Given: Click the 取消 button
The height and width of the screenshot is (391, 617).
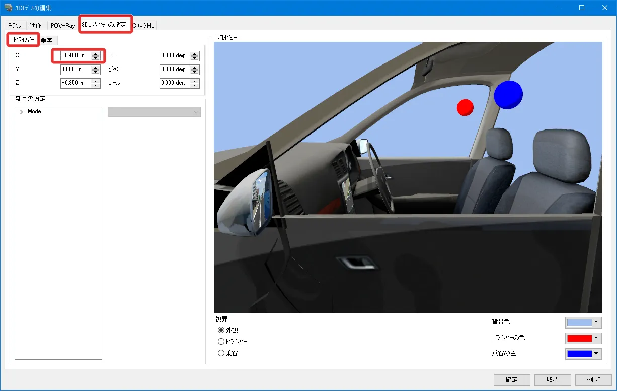Looking at the screenshot, I should coord(553,380).
